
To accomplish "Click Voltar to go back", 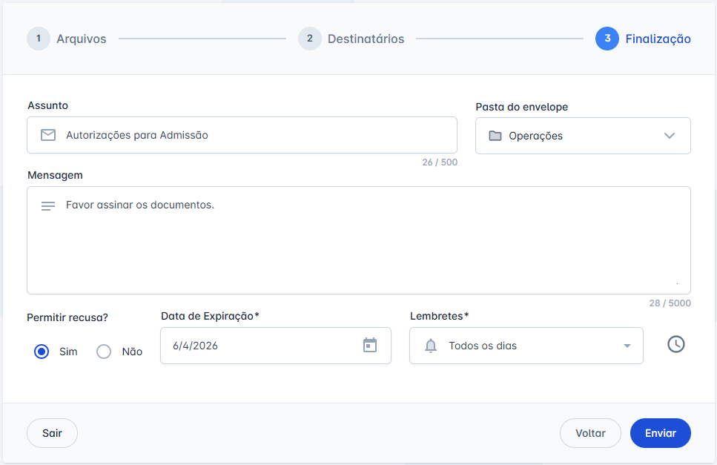I will (x=590, y=433).
